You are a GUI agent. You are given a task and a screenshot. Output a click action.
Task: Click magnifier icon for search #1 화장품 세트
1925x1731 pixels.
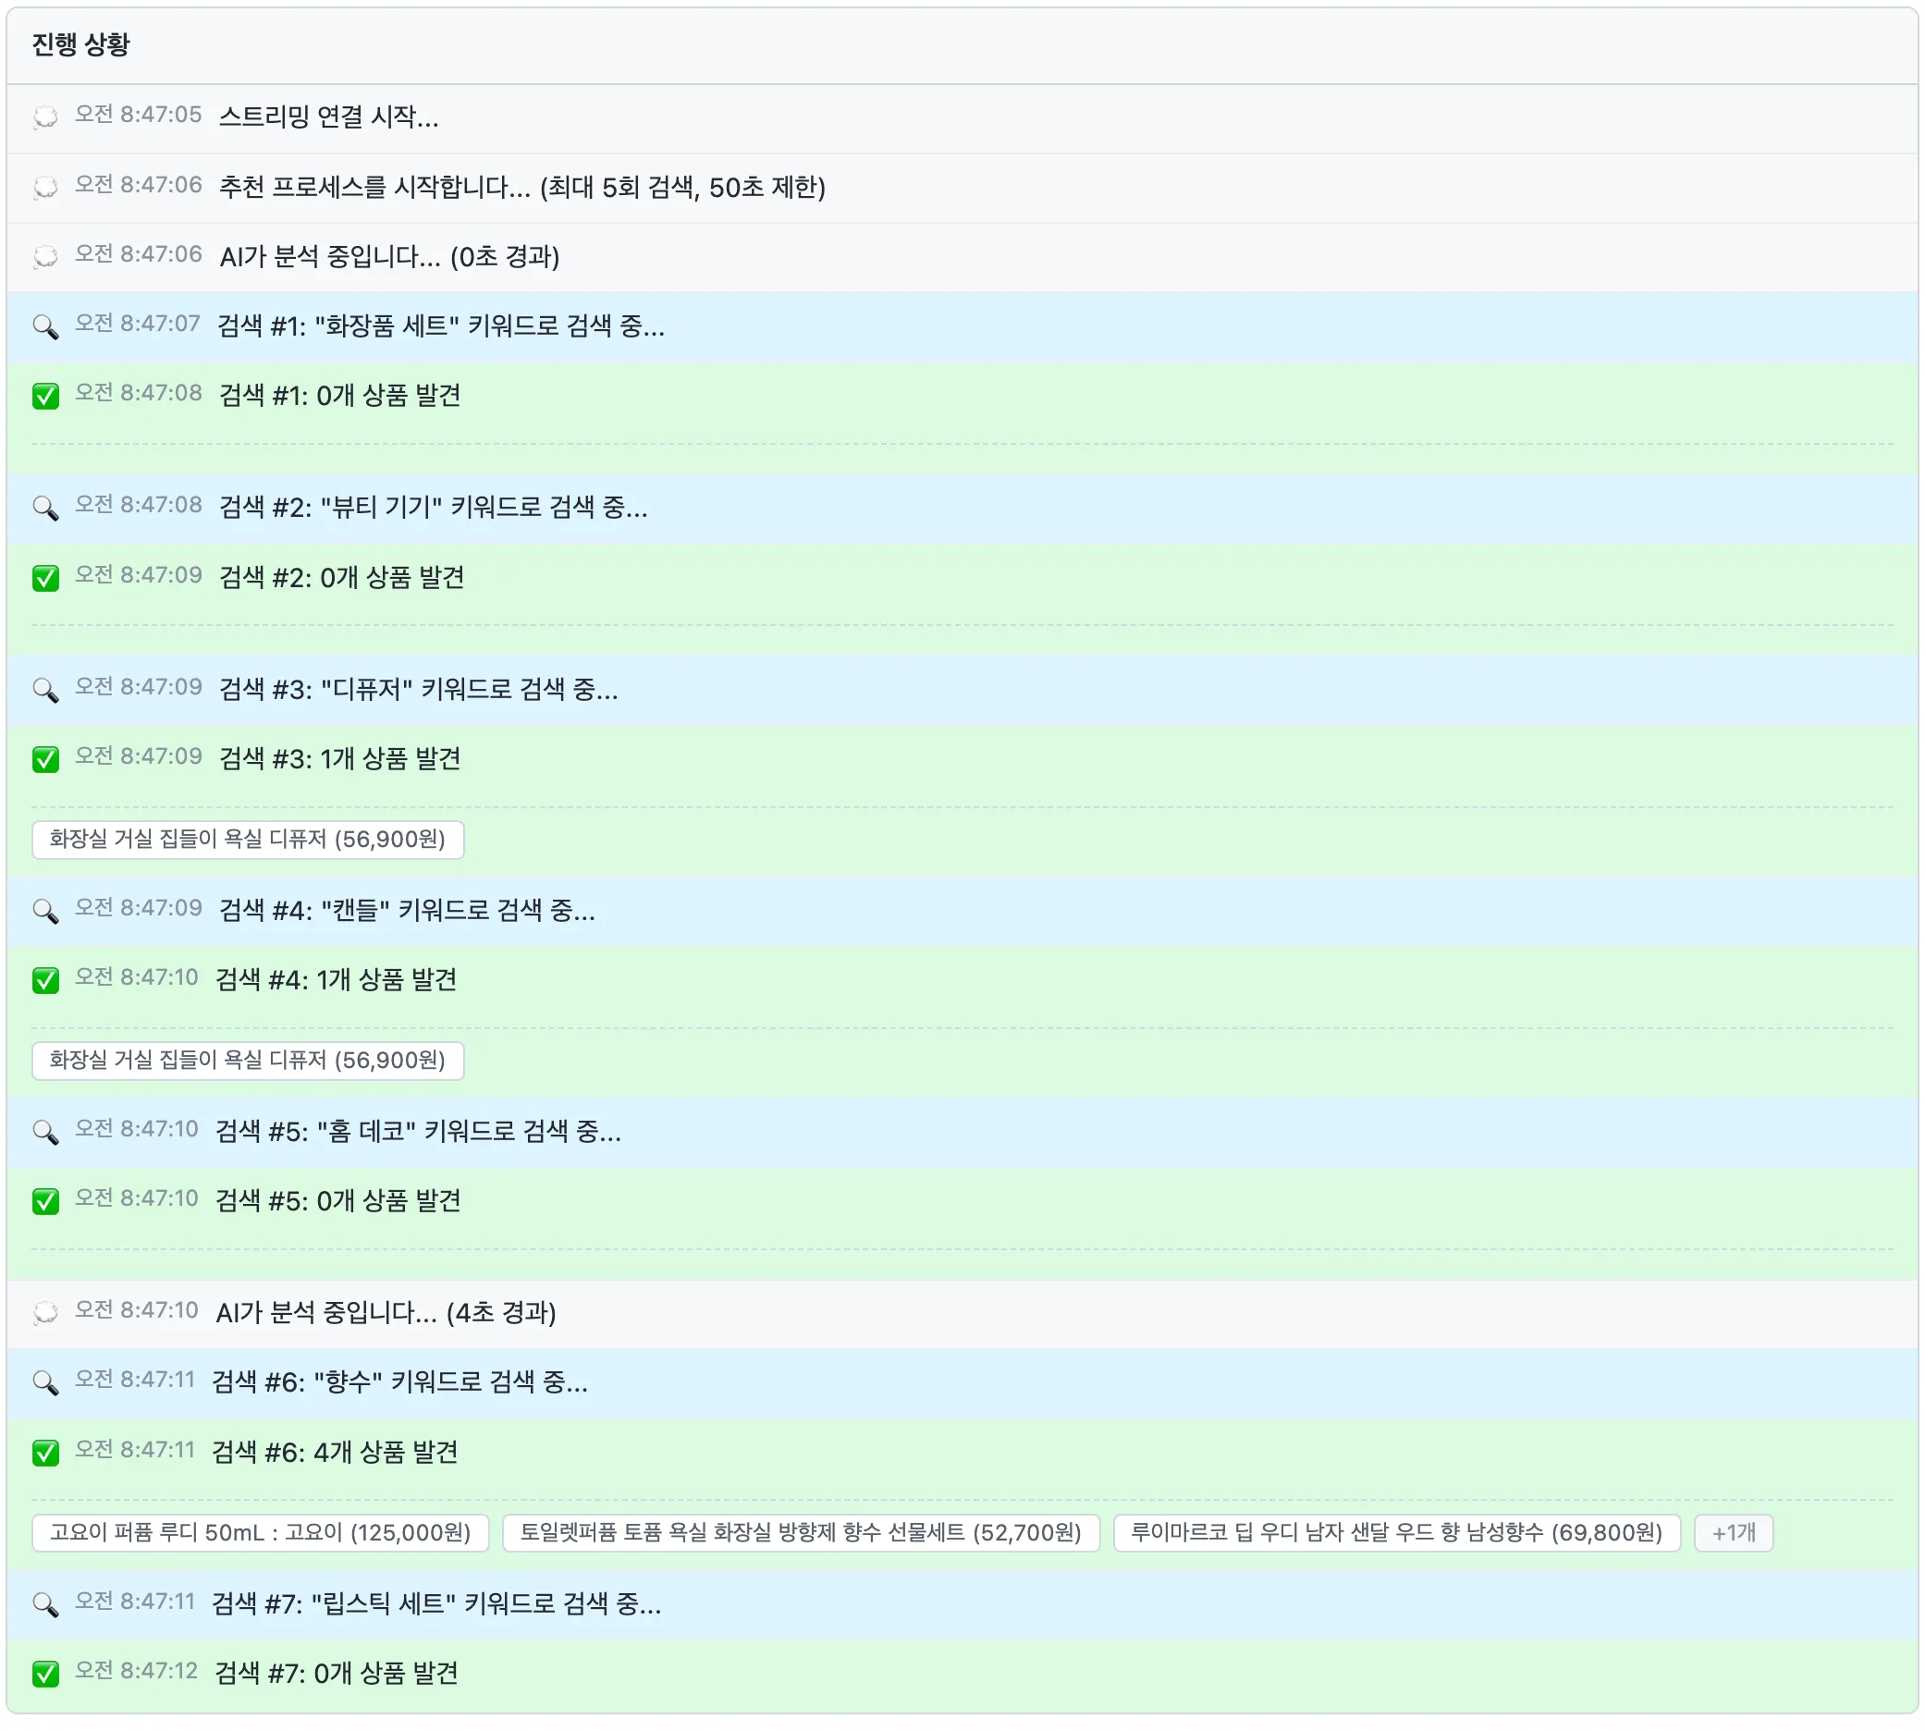[x=44, y=327]
